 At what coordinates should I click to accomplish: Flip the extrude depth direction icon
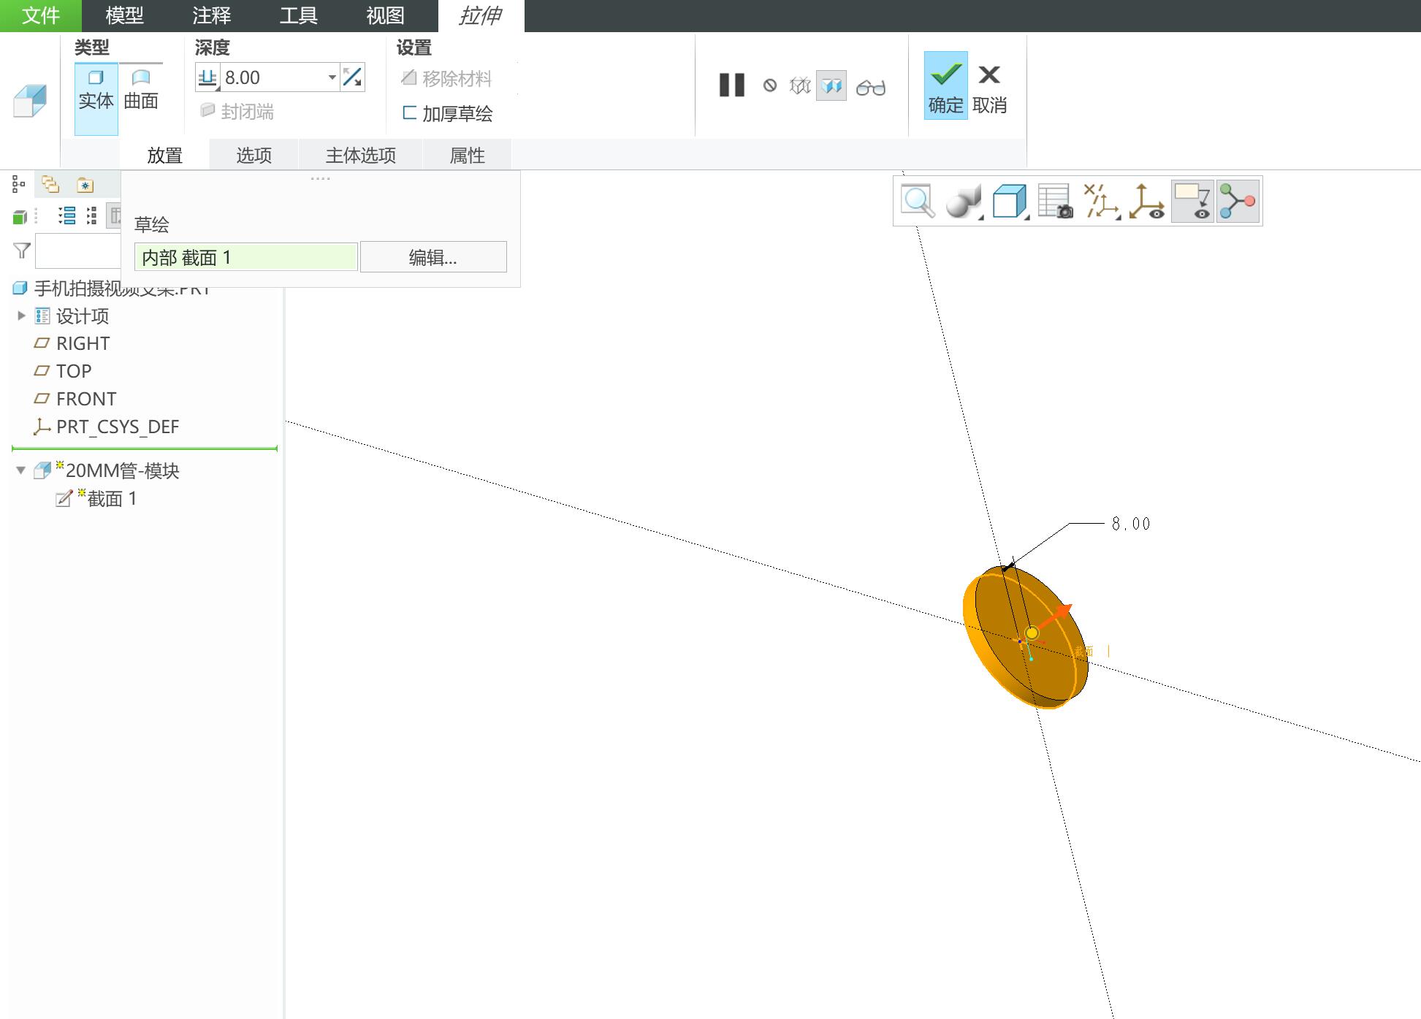tap(352, 77)
